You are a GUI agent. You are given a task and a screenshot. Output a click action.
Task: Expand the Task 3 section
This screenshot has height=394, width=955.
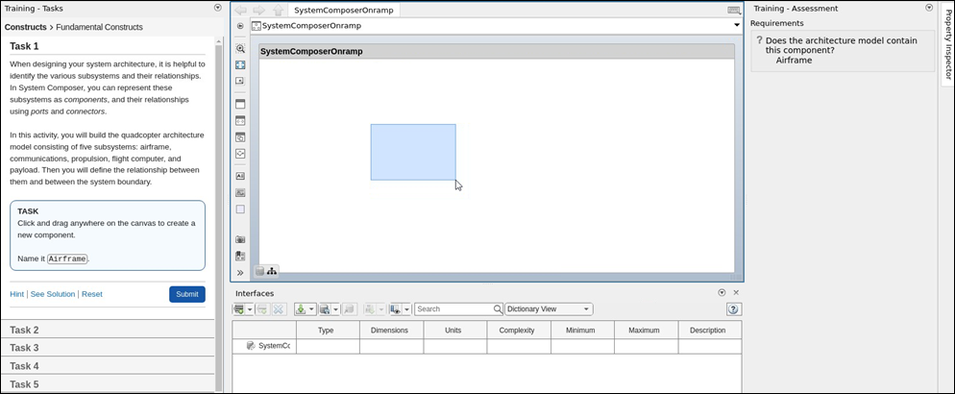click(108, 348)
